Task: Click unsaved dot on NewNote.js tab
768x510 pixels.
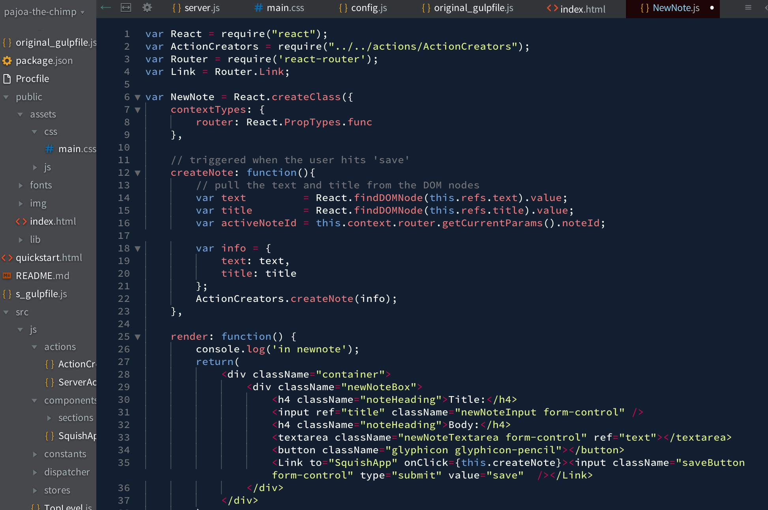Action: tap(712, 8)
